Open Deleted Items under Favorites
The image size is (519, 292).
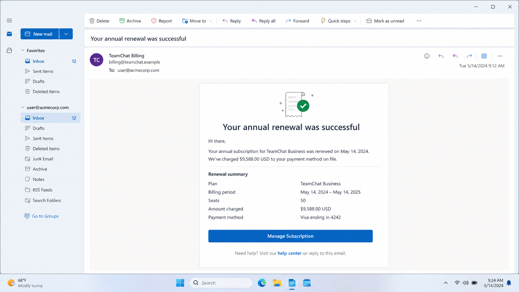pyautogui.click(x=50, y=92)
